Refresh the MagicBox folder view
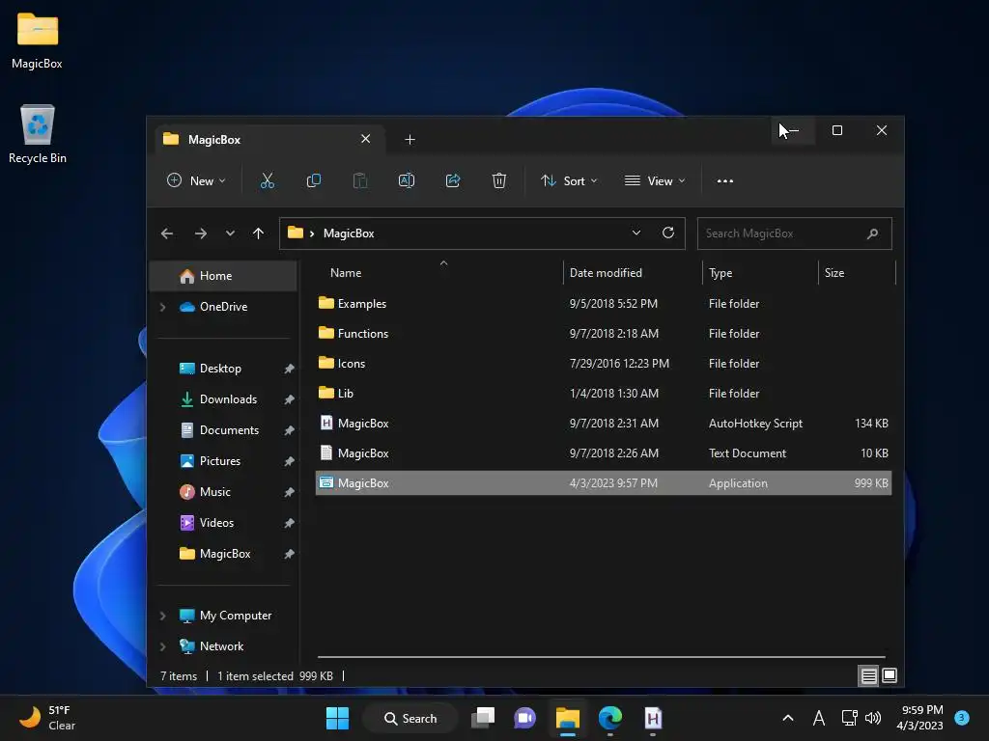This screenshot has height=741, width=989. click(668, 233)
